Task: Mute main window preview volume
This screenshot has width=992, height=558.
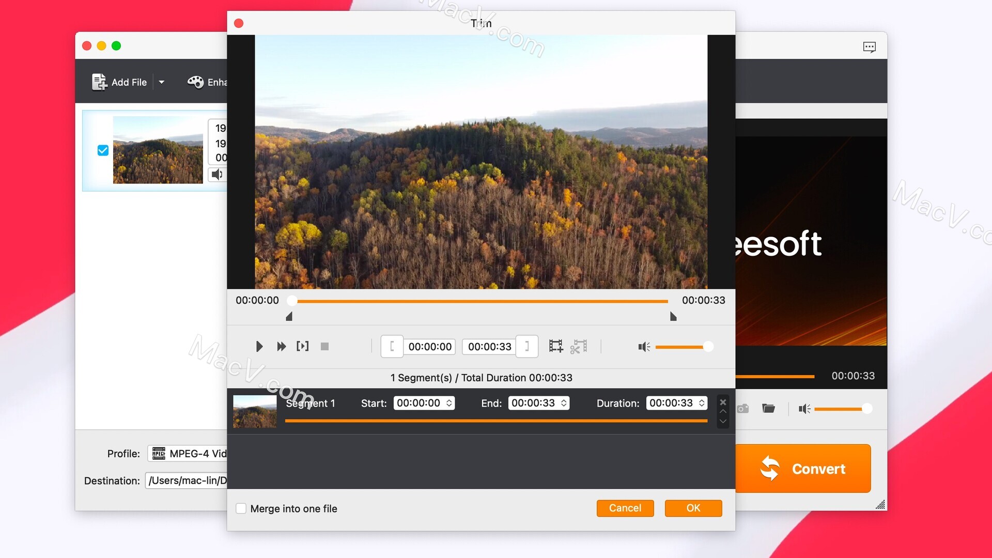Action: click(804, 409)
